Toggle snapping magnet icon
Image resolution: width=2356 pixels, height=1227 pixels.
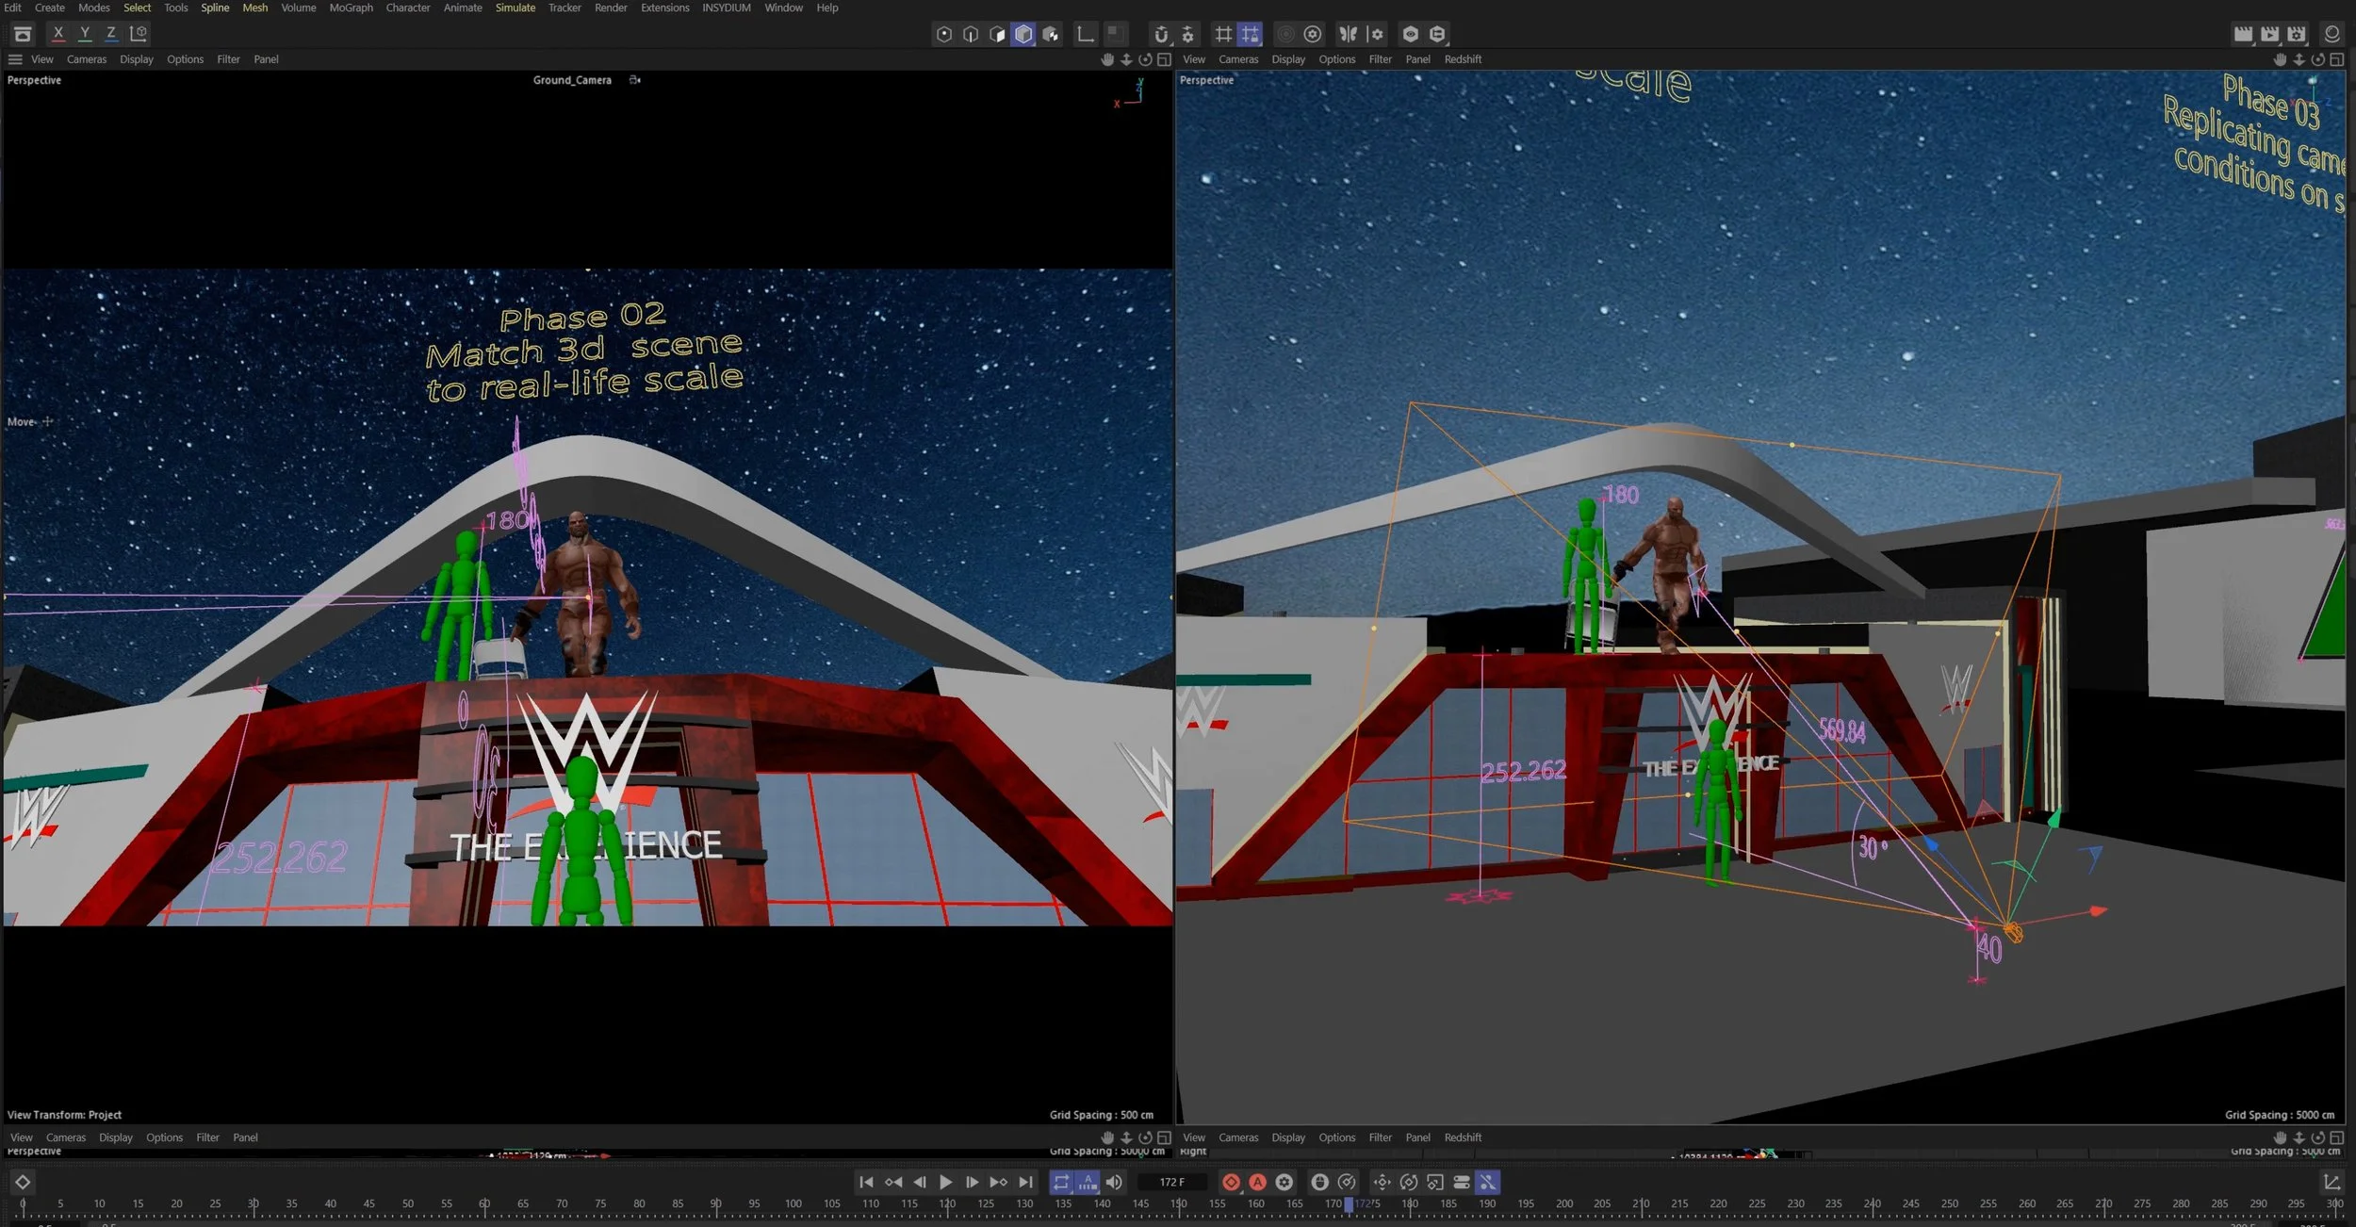[x=1161, y=34]
